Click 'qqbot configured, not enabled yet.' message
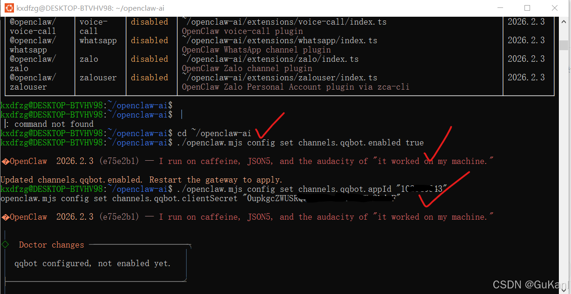This screenshot has width=571, height=294. (x=93, y=263)
